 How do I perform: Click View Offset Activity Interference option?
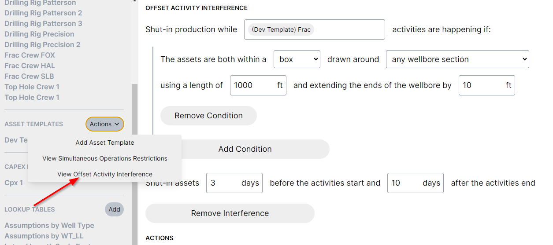click(x=105, y=174)
